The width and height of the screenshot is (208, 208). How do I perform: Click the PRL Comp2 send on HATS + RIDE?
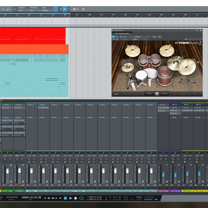click(7, 121)
